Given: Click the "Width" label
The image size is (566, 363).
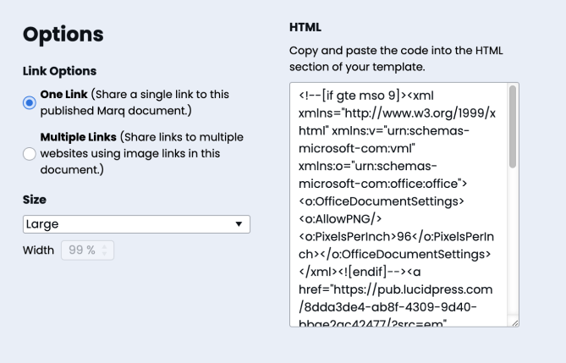Looking at the screenshot, I should pyautogui.click(x=39, y=250).
